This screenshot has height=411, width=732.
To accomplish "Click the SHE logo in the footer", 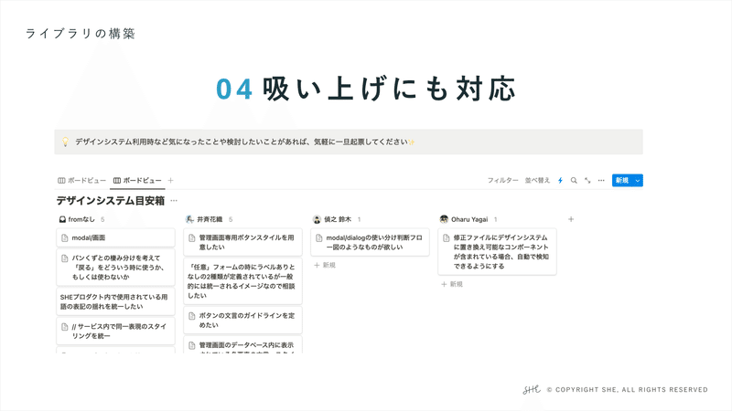I will coord(532,390).
